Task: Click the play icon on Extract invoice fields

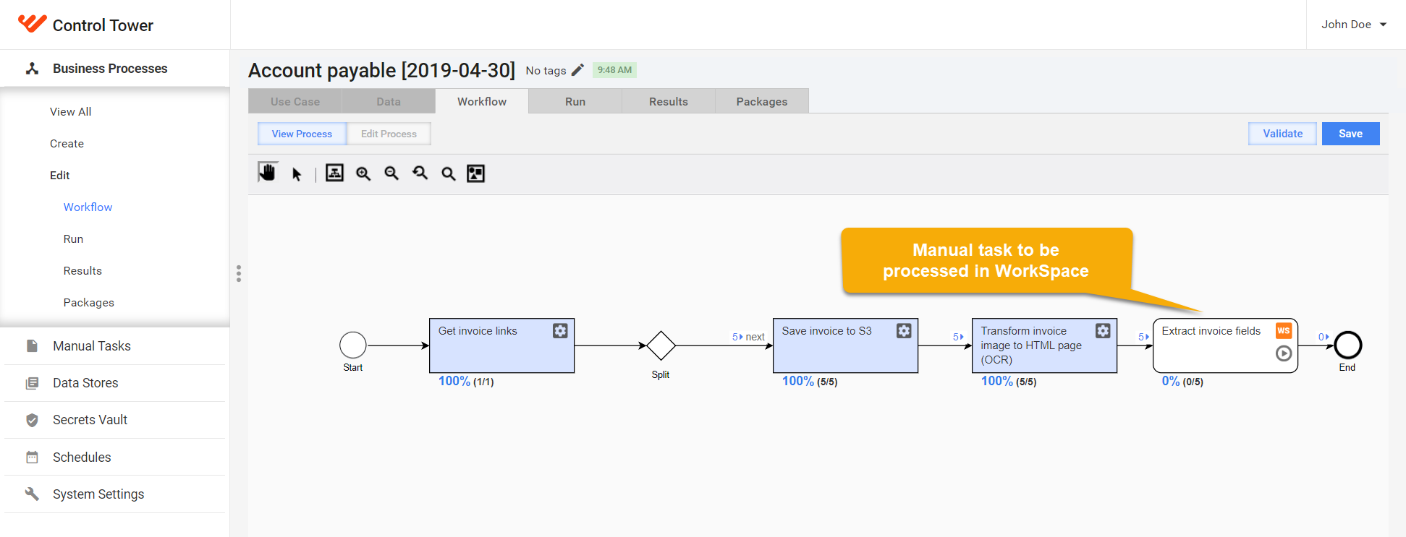Action: coord(1284,353)
